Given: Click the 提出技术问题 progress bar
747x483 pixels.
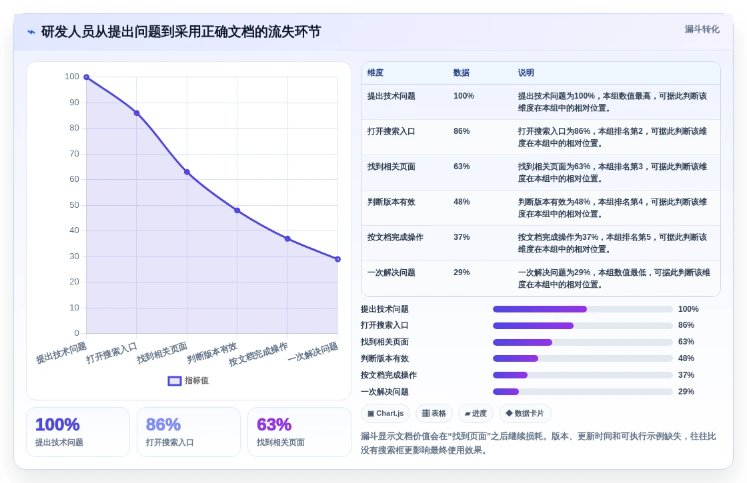Looking at the screenshot, I should pyautogui.click(x=583, y=309).
